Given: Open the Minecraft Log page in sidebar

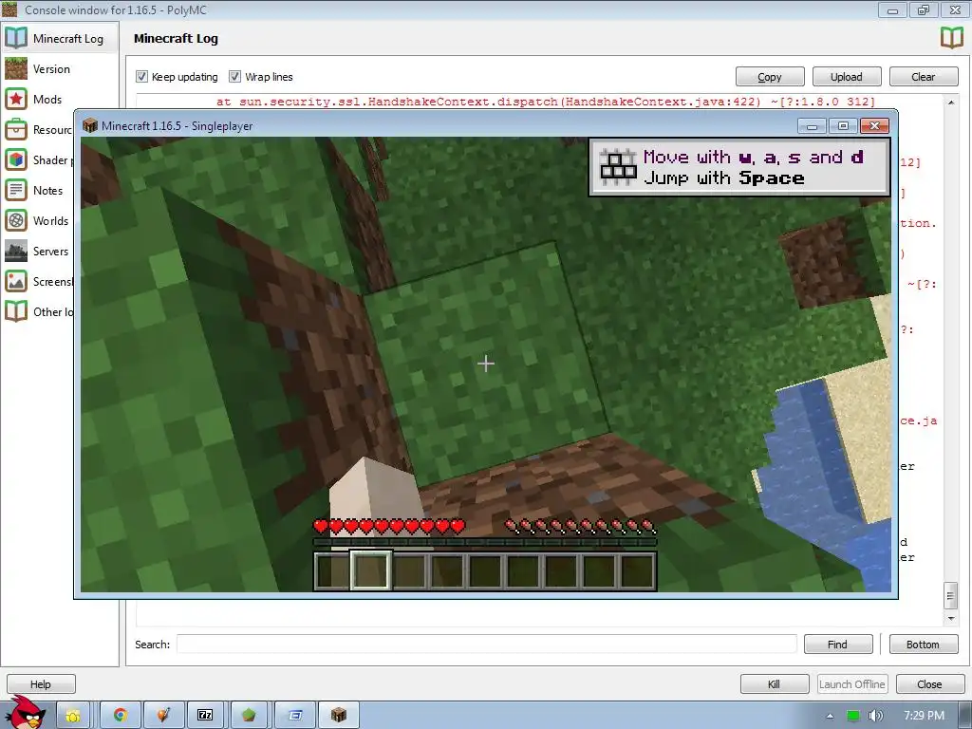Looking at the screenshot, I should pos(60,38).
